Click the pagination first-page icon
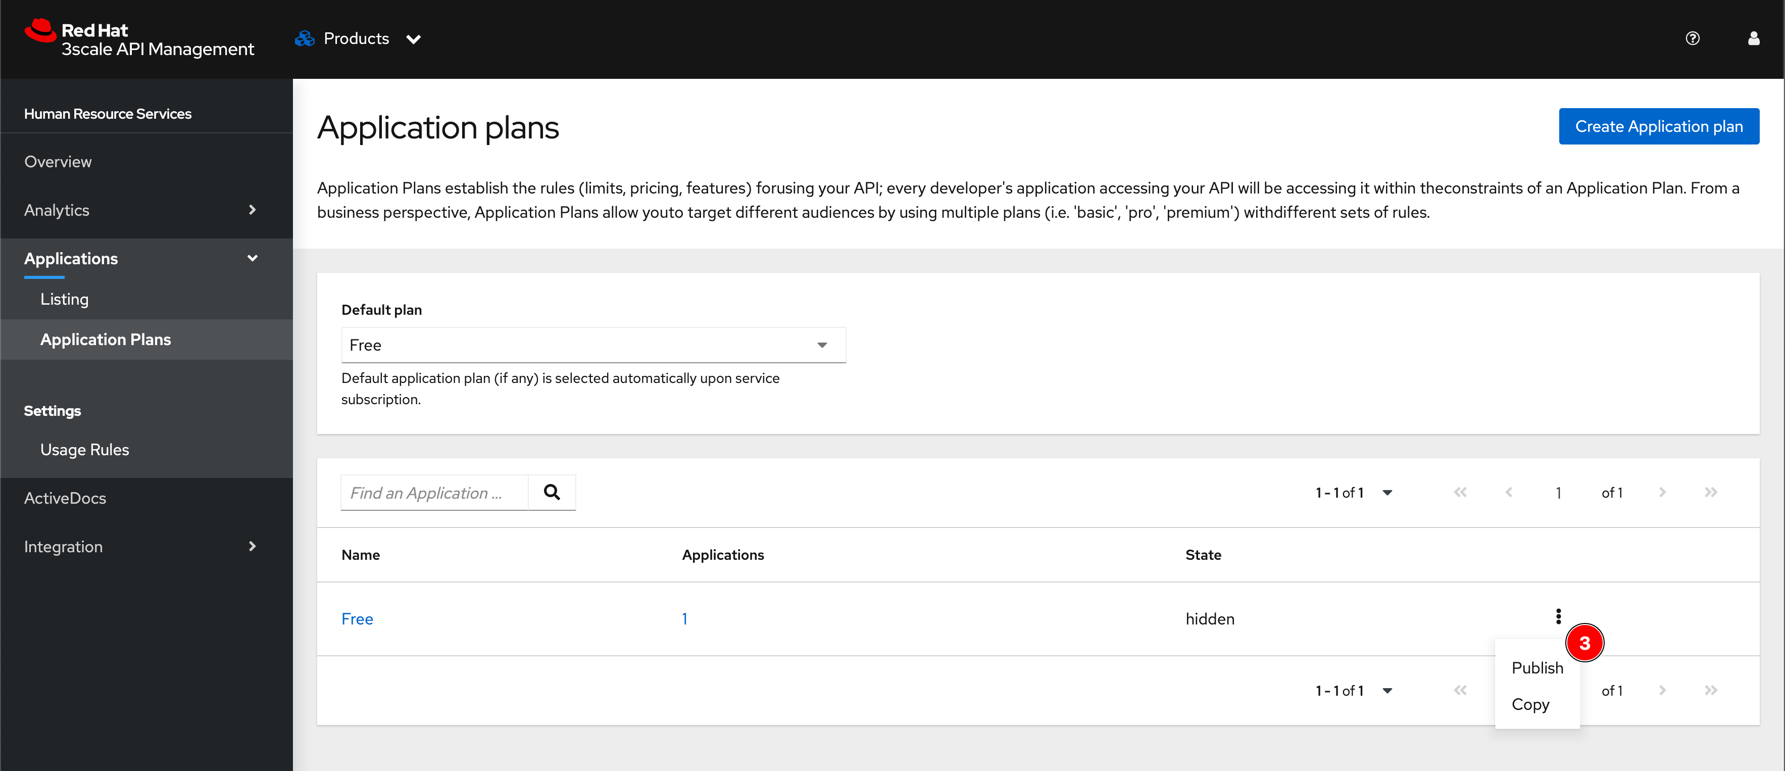The width and height of the screenshot is (1785, 771). pos(1461,492)
